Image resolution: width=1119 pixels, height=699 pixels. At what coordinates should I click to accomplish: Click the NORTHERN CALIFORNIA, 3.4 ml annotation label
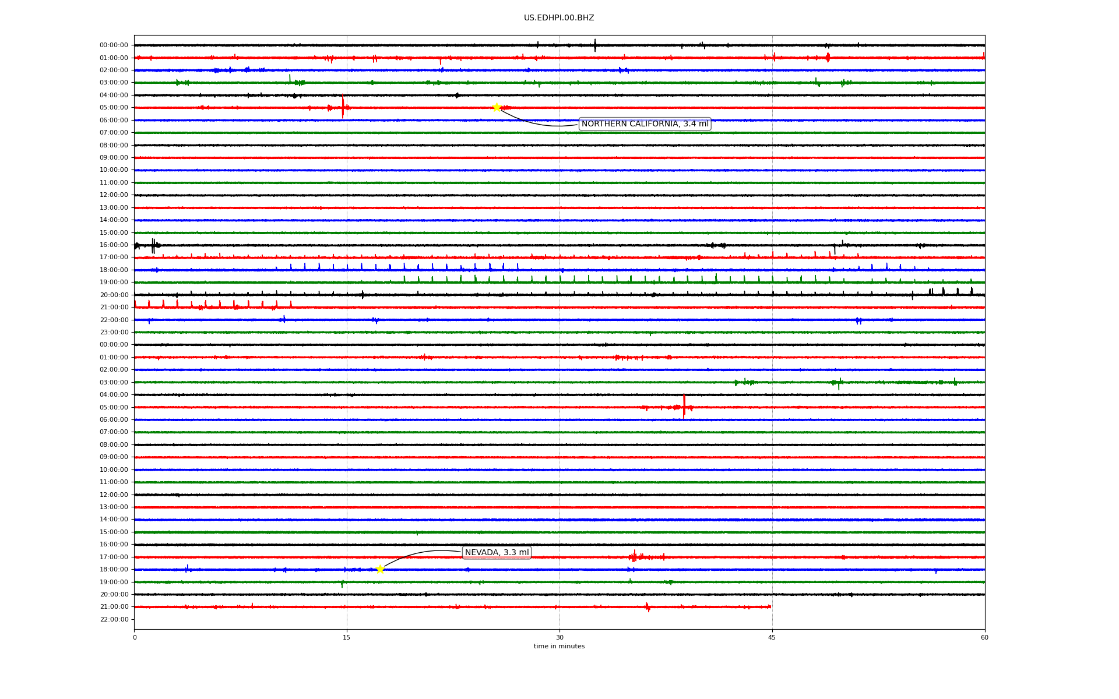(x=645, y=124)
